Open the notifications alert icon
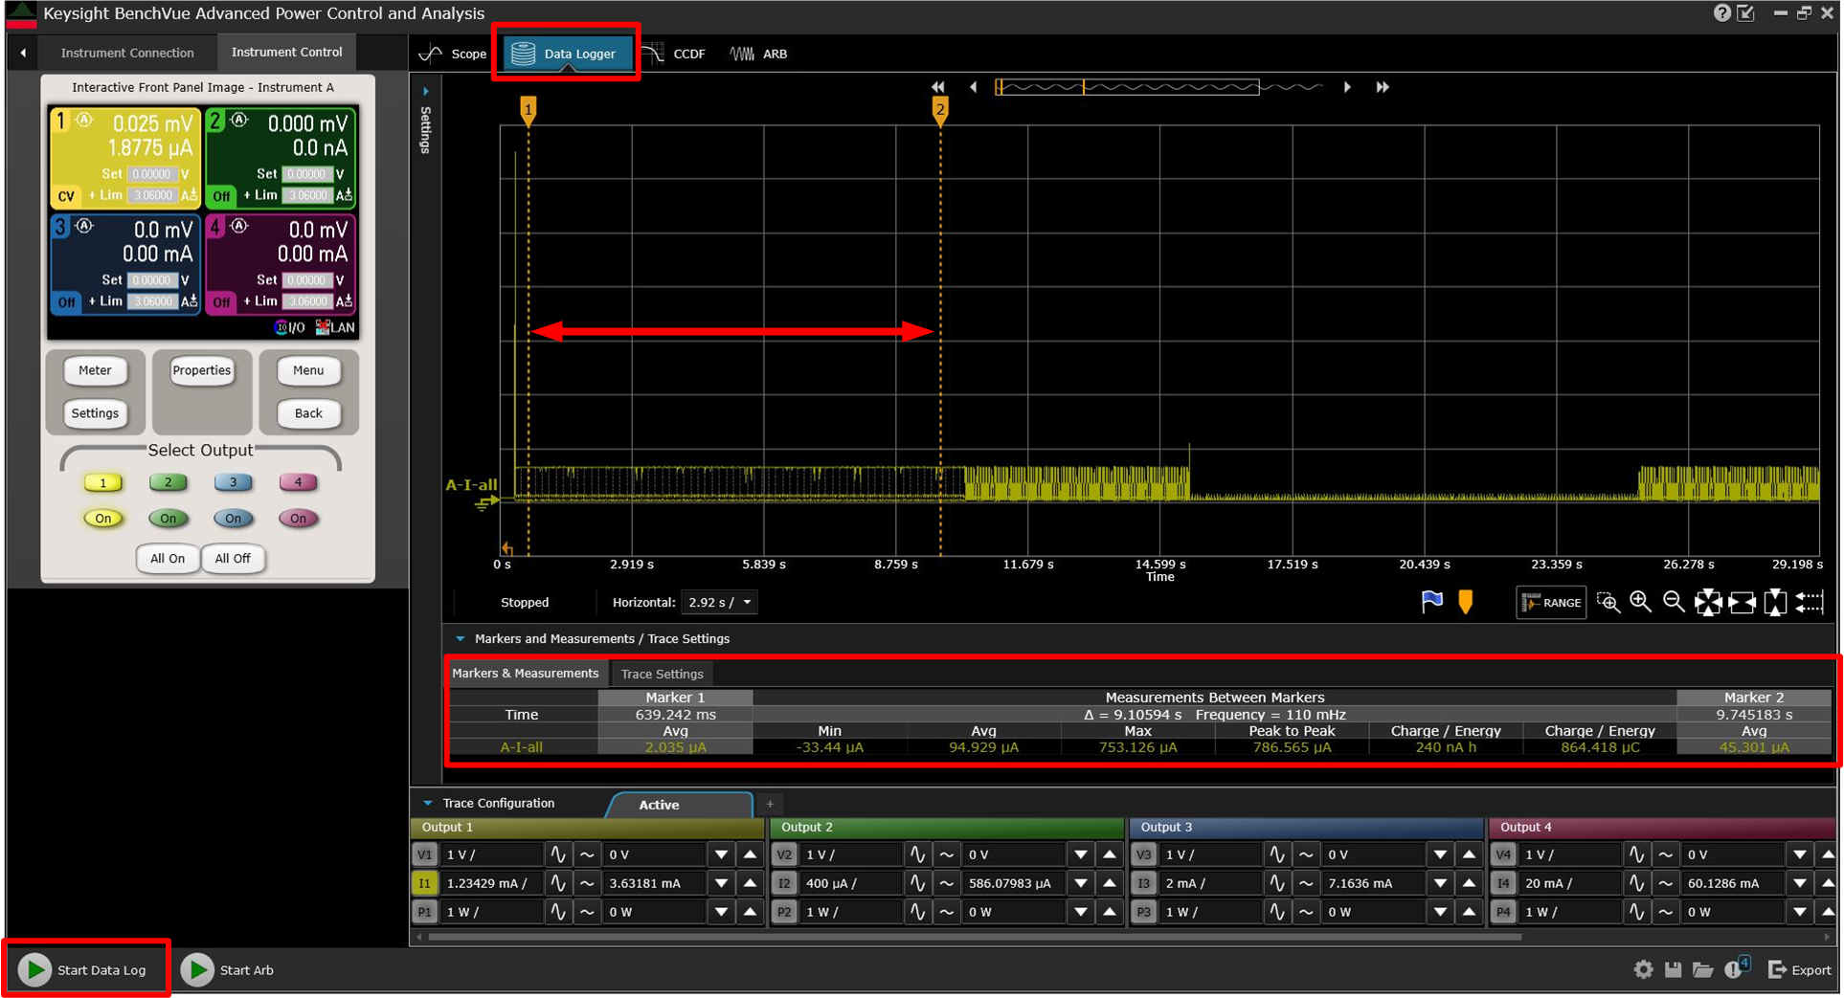 pos(1736,968)
